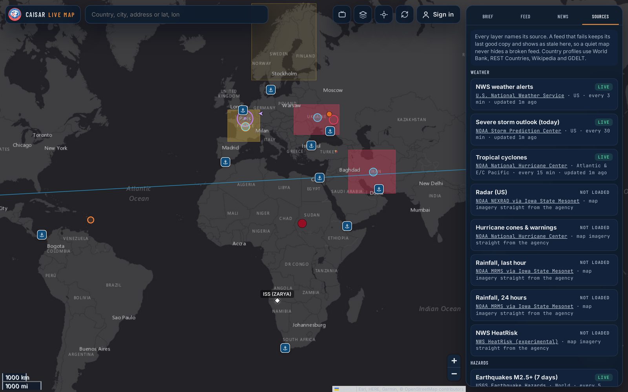
Task: Switch to the NEWS tab
Action: pyautogui.click(x=563, y=16)
